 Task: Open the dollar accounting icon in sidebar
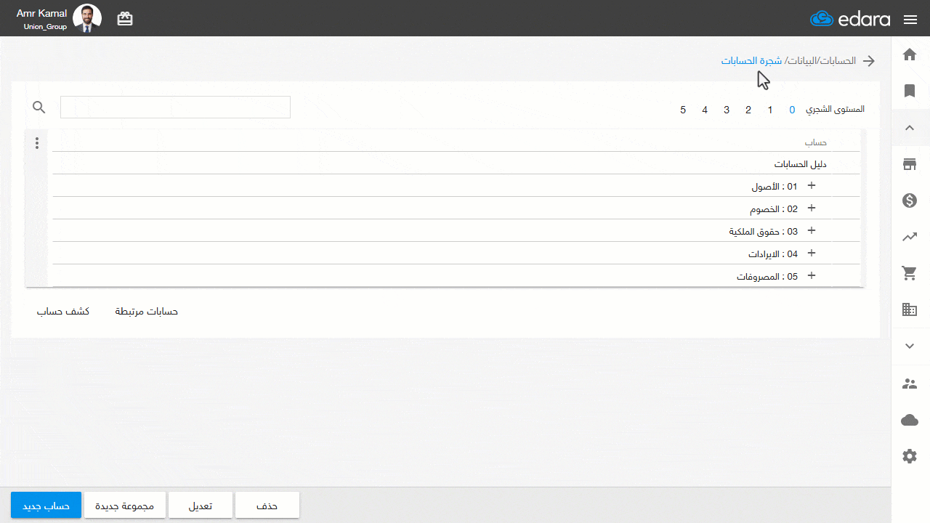pyautogui.click(x=910, y=200)
